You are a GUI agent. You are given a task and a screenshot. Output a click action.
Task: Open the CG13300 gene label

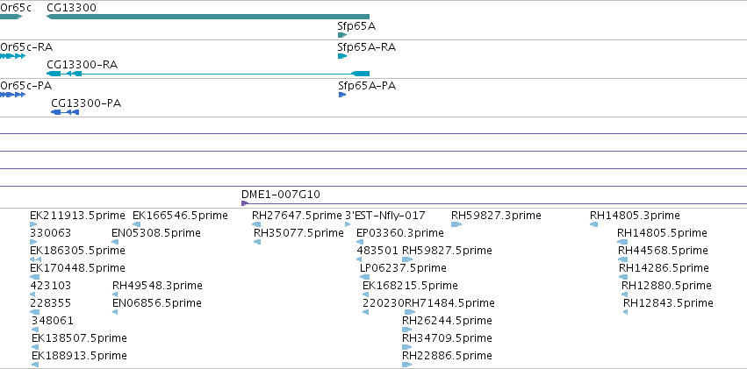pyautogui.click(x=71, y=8)
